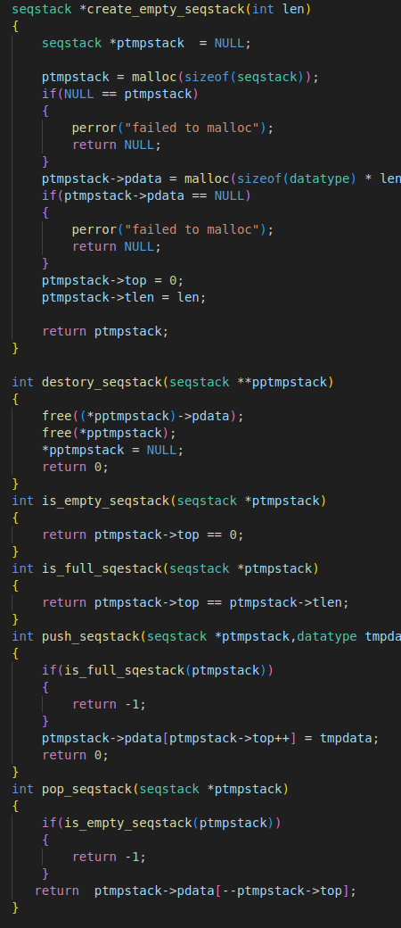Click the '*pptmpstack = NULL;' assignment
The height and width of the screenshot is (928, 401).
pos(112,450)
